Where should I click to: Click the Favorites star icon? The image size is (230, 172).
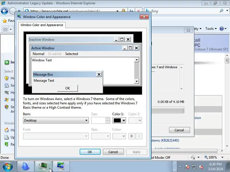(x=5, y=21)
